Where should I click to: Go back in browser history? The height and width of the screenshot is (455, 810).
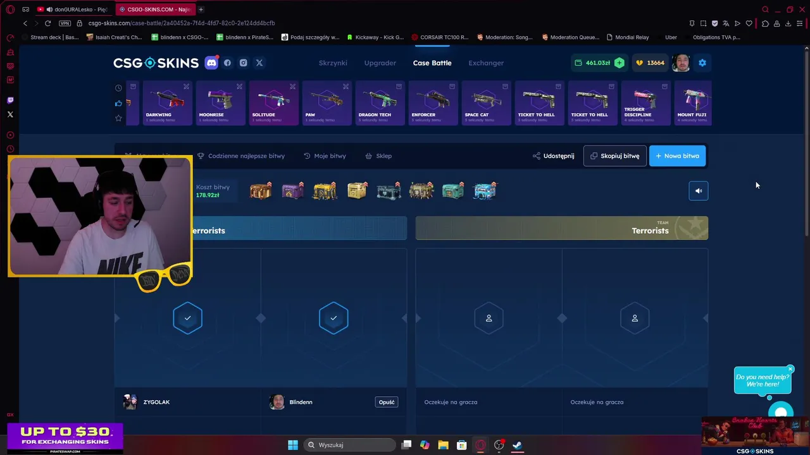click(x=25, y=23)
